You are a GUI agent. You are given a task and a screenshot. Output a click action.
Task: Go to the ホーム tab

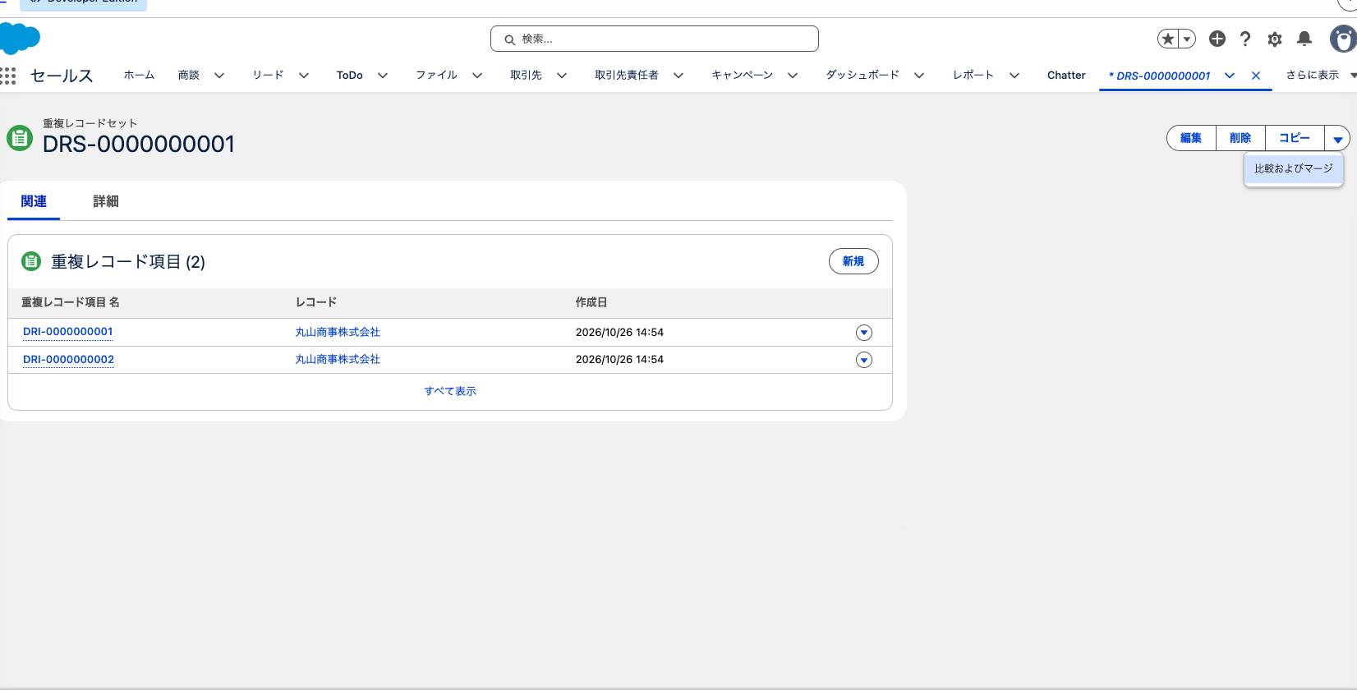click(139, 75)
